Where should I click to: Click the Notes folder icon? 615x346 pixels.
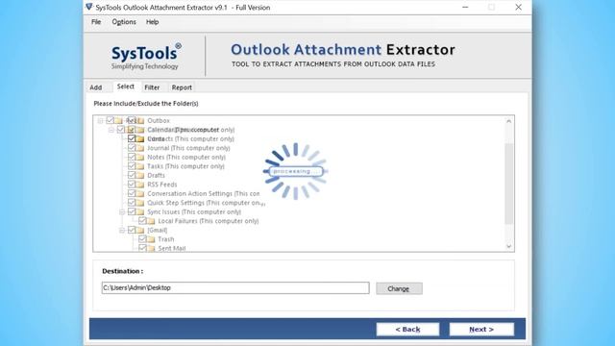[x=140, y=157]
